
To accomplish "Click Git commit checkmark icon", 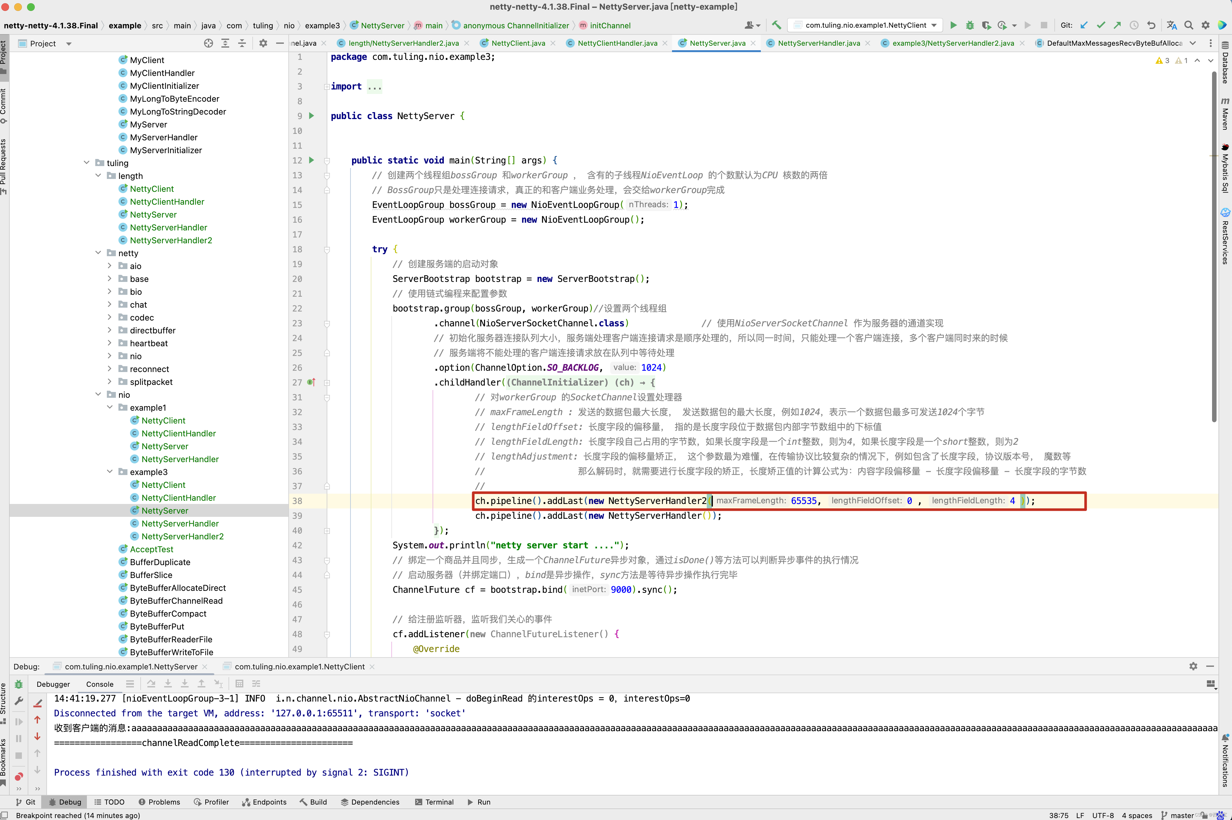I will click(x=1101, y=25).
